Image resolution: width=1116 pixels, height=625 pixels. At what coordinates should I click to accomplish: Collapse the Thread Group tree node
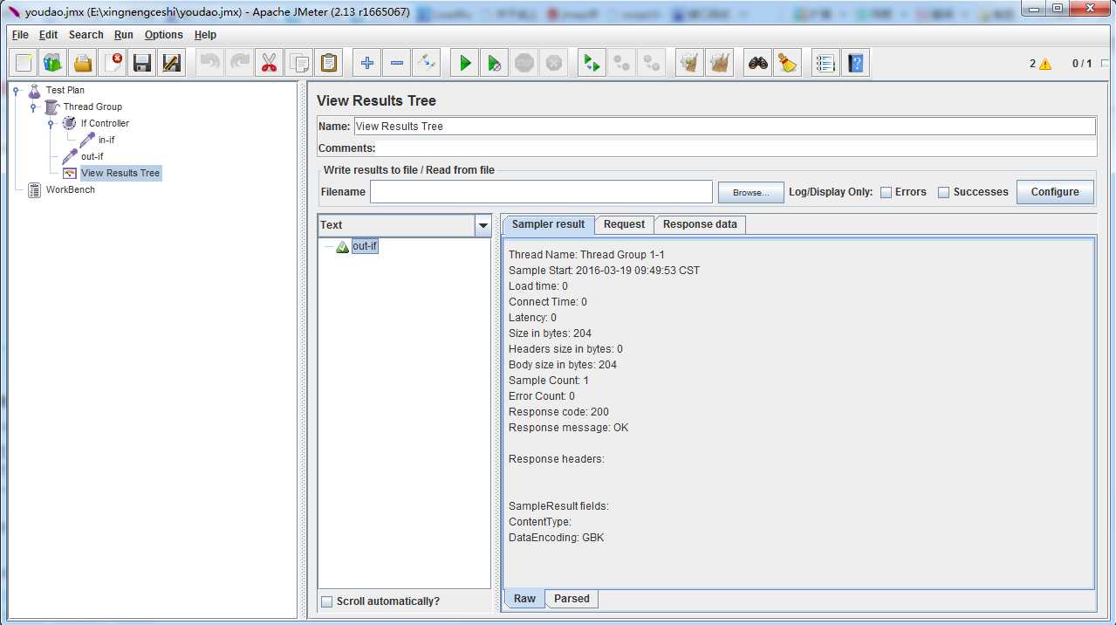click(x=33, y=106)
